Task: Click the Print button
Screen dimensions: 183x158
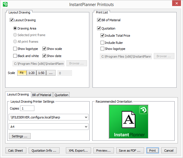Action: click(x=153, y=151)
